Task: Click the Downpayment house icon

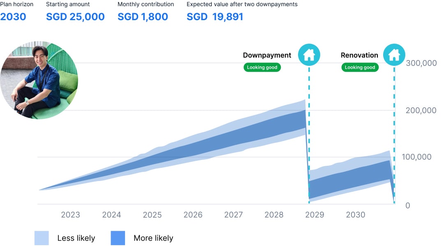Action: pos(309,55)
